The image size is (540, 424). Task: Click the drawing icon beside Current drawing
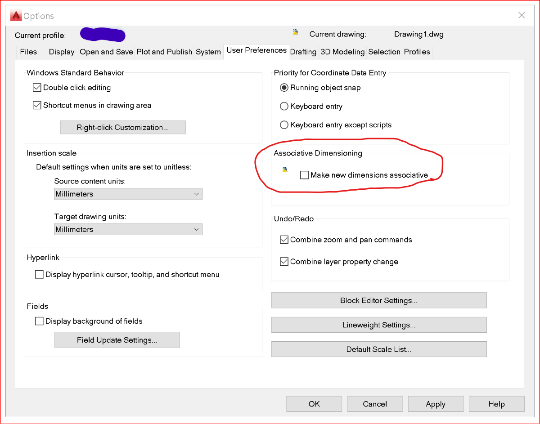(296, 32)
